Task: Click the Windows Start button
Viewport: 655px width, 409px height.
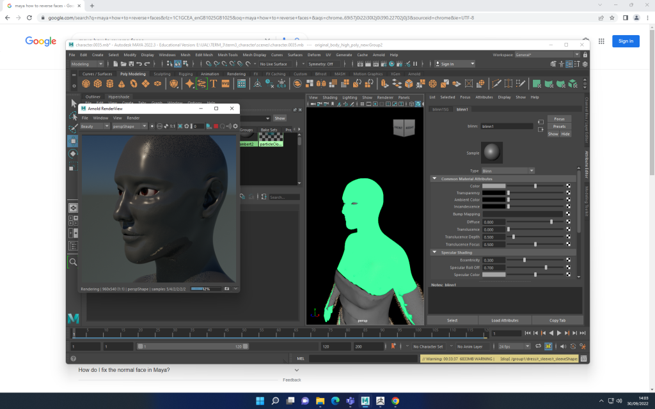Action: [x=260, y=401]
